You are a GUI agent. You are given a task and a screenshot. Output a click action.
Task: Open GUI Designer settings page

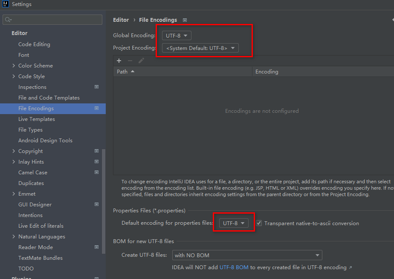point(35,205)
